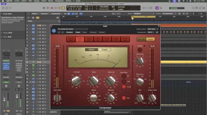Screen dimensions: 207x115
Task: Click the Output Gain knob
Action: (x=152, y=98)
